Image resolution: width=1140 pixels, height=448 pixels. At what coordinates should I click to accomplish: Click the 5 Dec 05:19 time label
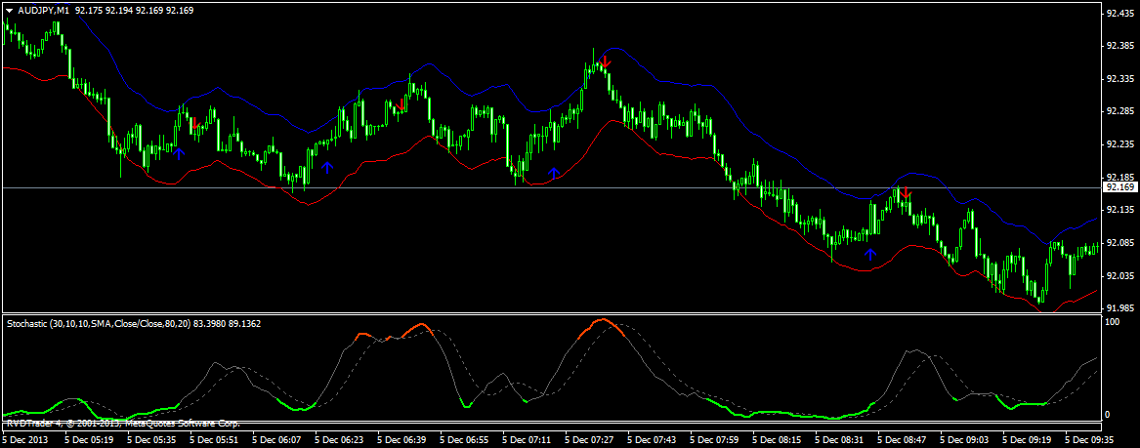tap(89, 439)
